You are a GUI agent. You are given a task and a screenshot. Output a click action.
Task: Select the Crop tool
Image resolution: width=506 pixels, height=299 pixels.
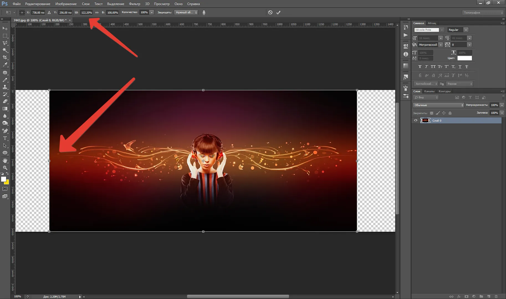tap(5, 57)
